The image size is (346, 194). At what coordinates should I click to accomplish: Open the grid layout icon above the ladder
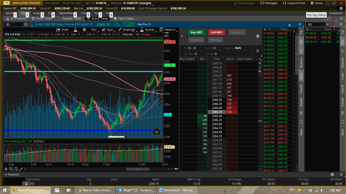289,25
